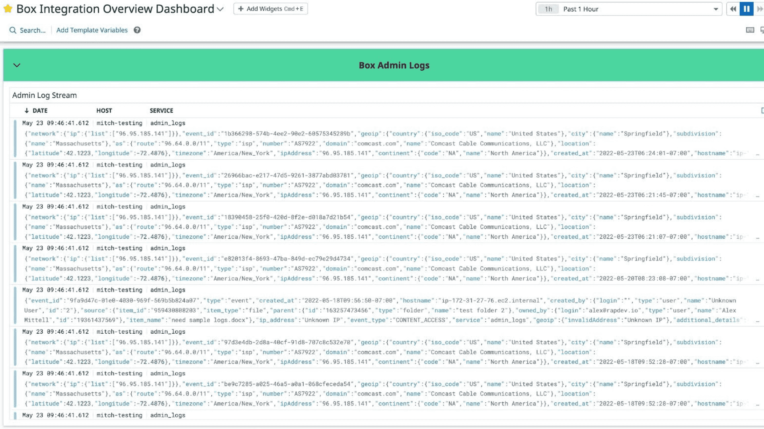Viewport: 764px width, 429px height.
Task: Click the status bar of the e82013f4 log
Action: click(15, 263)
